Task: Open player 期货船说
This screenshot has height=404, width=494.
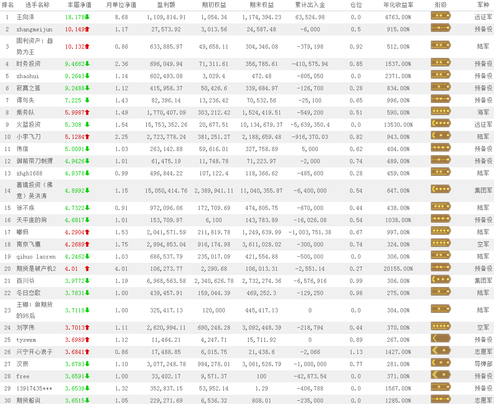Action: pyautogui.click(x=29, y=401)
